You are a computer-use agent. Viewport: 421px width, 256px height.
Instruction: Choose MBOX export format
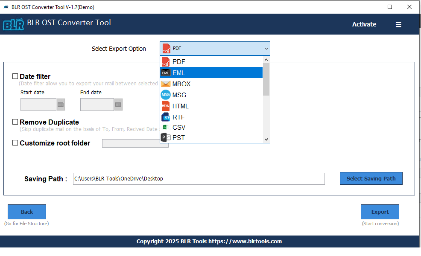tap(211, 84)
